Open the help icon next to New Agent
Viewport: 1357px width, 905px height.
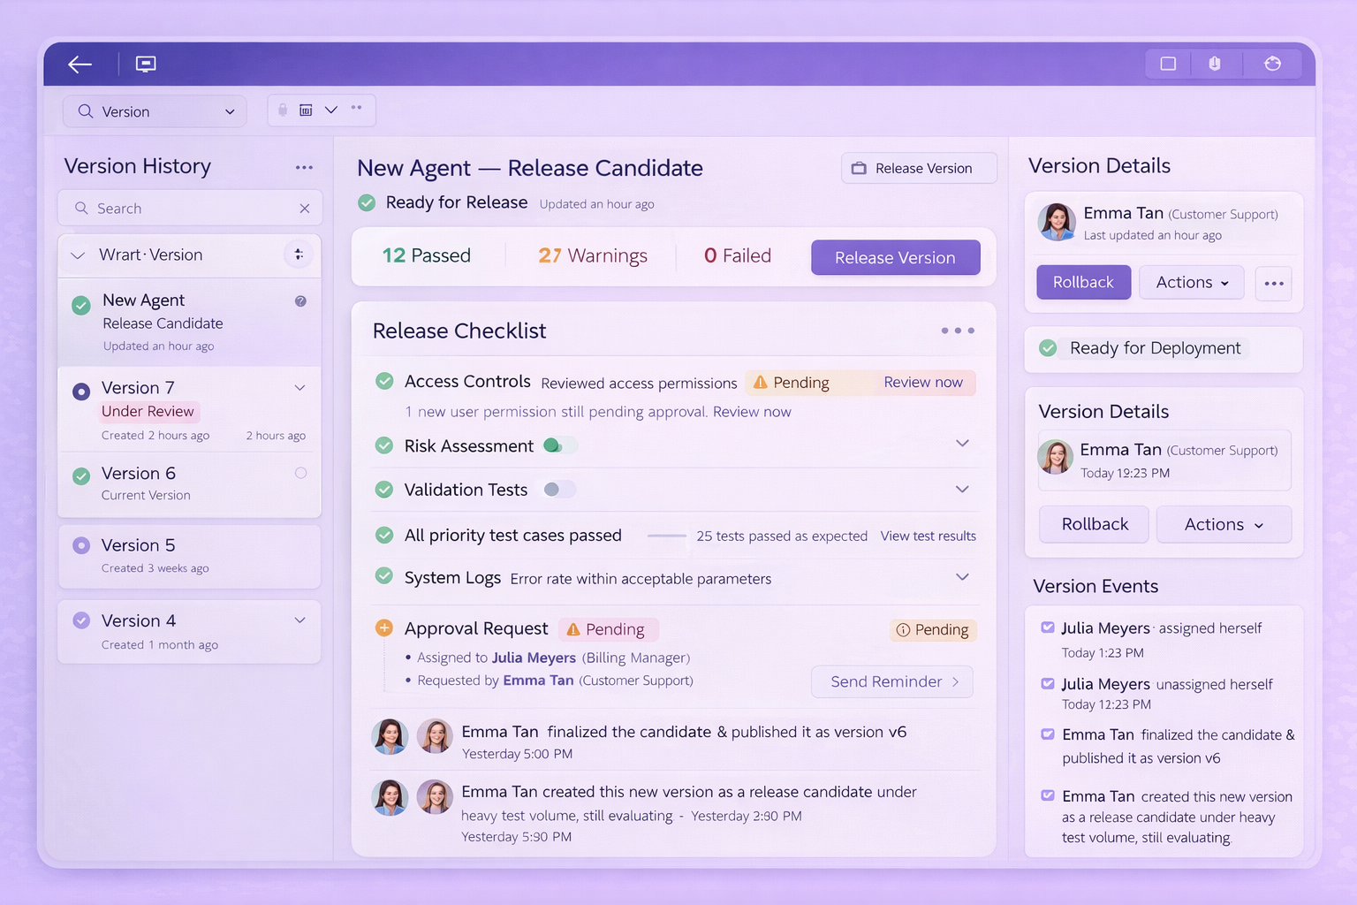pyautogui.click(x=300, y=300)
